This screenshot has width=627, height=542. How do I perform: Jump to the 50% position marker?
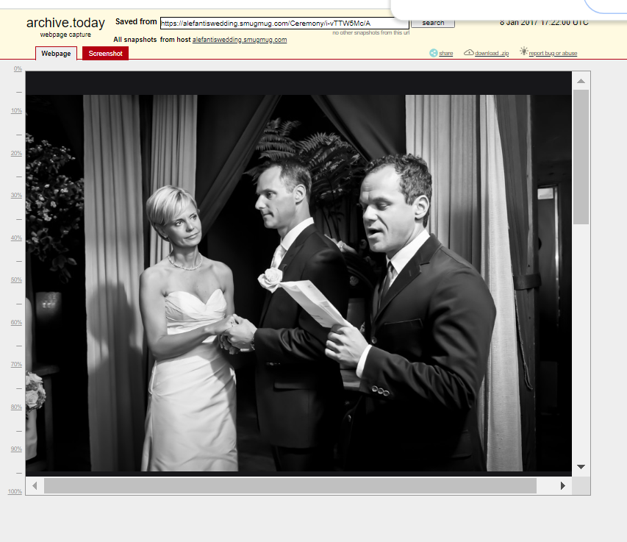(x=15, y=279)
